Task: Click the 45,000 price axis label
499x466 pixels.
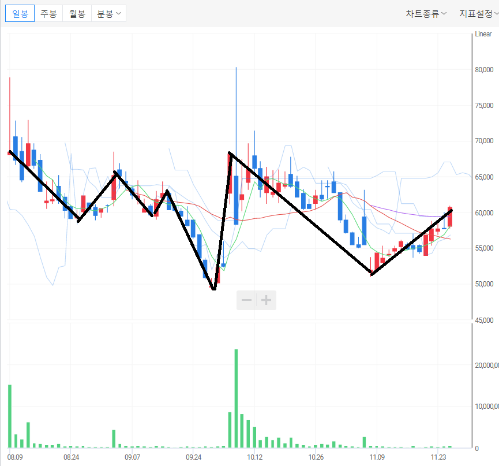Action: point(484,320)
